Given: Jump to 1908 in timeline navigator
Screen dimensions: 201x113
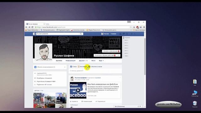Looking at the screenshot, I should [x=126, y=56].
